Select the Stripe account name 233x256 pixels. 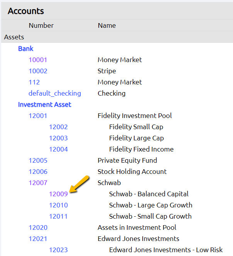tap(107, 71)
